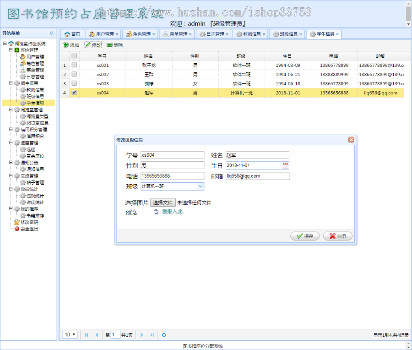Viewport: 412px width, 350px height.
Task: Click the 选择文件 file picker button
Action: pyautogui.click(x=163, y=202)
